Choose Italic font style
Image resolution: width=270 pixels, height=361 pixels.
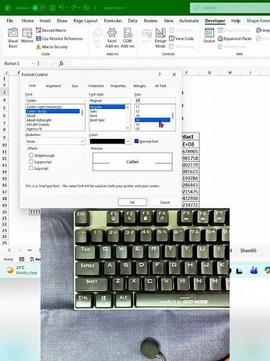click(93, 111)
